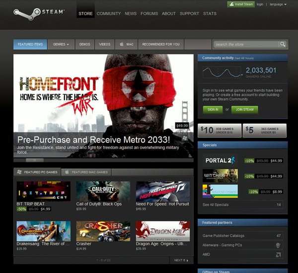This screenshot has height=273, width=298.
Task: Open the Portal 2 special
Action: coord(220,161)
